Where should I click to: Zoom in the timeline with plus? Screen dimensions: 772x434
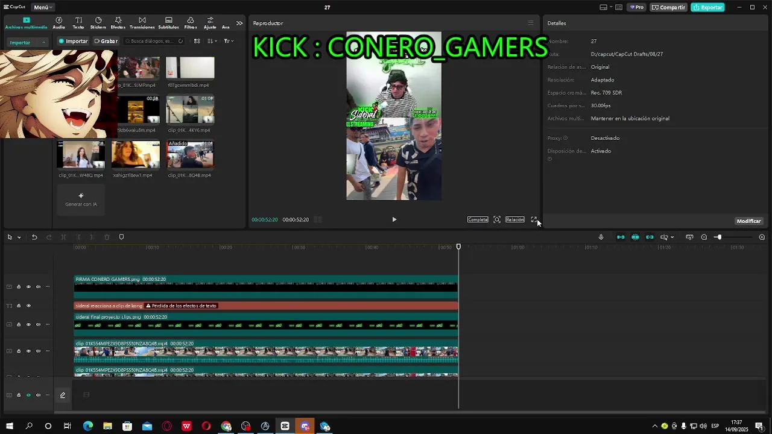pos(762,237)
